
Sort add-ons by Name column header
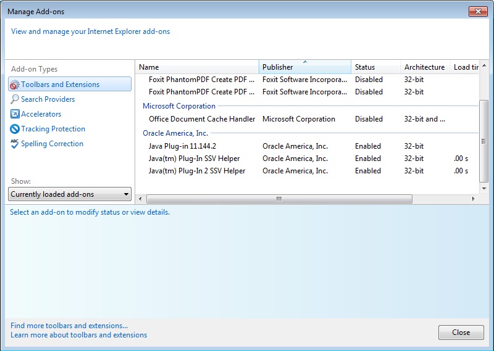196,67
